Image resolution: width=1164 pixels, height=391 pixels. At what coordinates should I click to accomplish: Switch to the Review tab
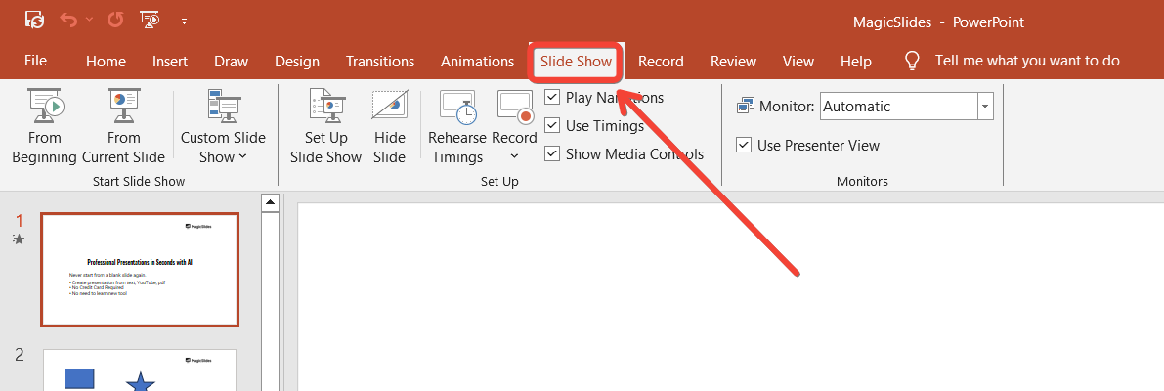pos(733,62)
